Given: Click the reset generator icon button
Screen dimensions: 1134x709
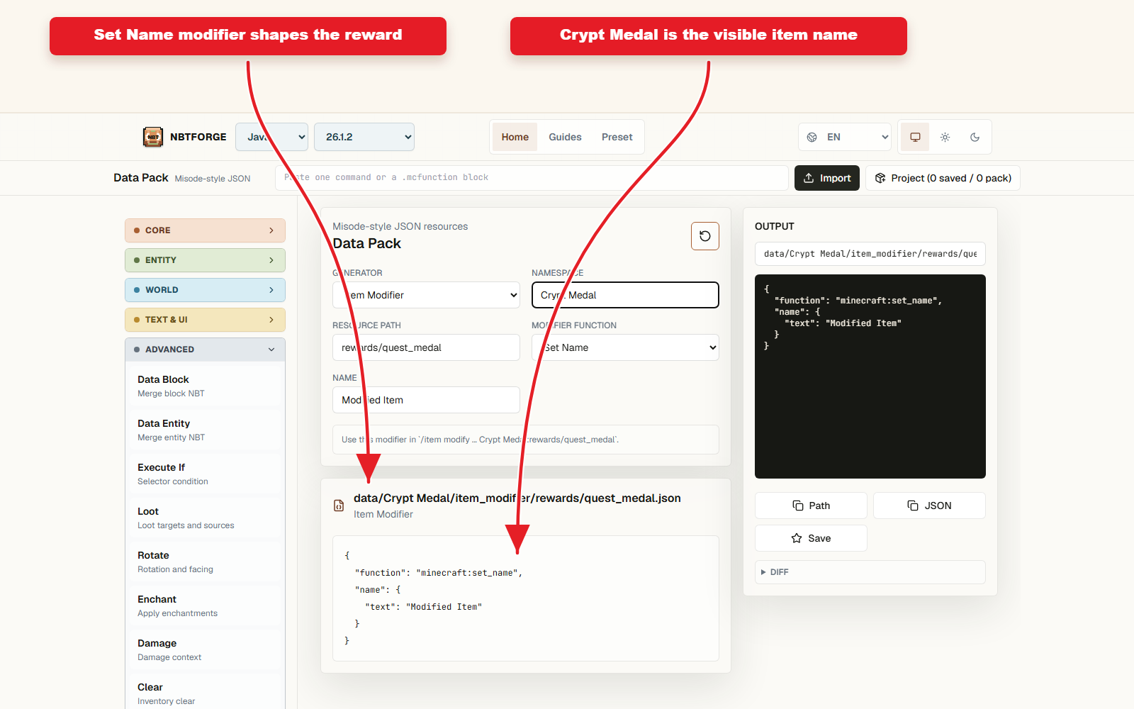Looking at the screenshot, I should [x=705, y=236].
